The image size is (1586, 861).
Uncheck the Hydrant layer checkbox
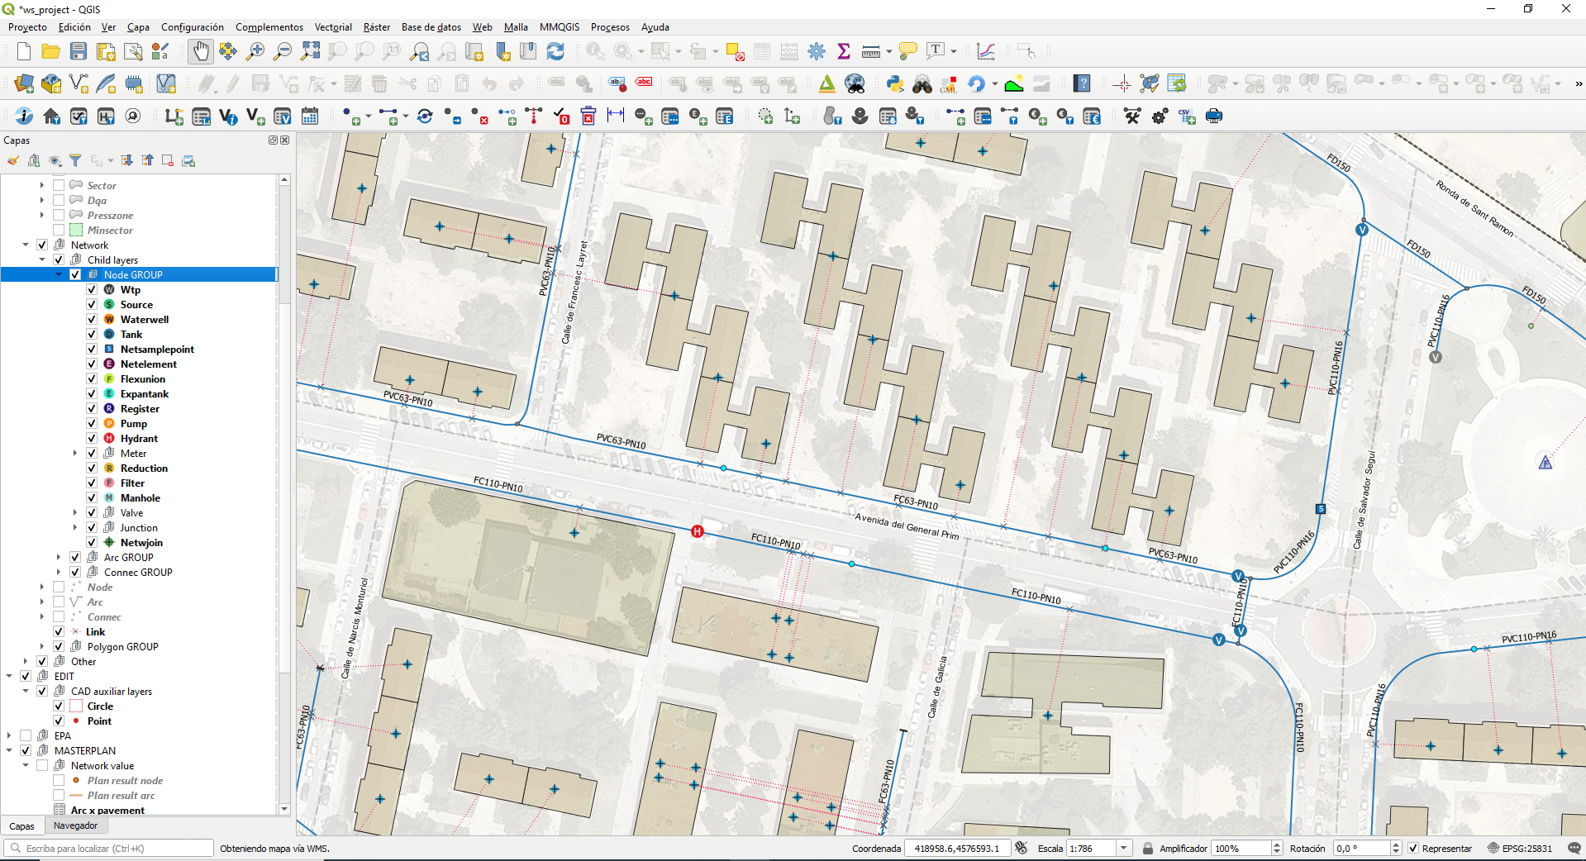tap(92, 439)
